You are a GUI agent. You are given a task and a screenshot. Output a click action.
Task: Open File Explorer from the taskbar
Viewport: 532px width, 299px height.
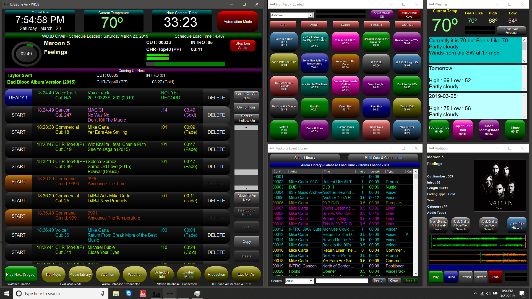[x=116, y=293]
